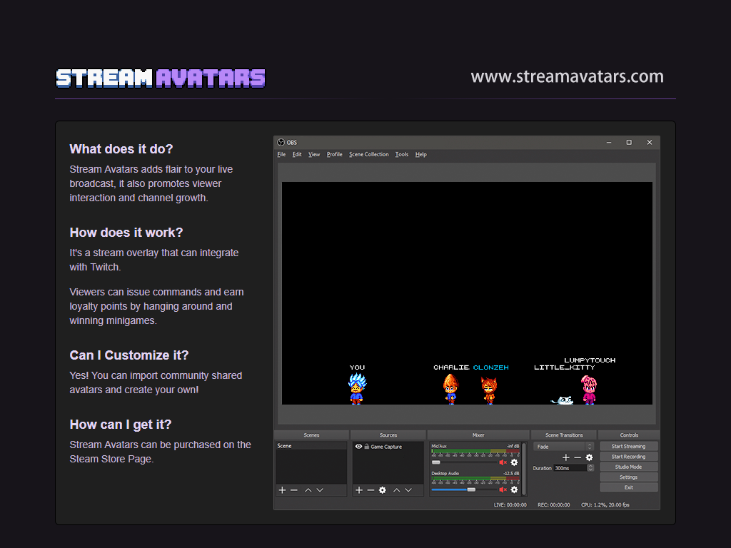The height and width of the screenshot is (548, 731).
Task: Click the Scenes panel header
Action: [x=311, y=435]
